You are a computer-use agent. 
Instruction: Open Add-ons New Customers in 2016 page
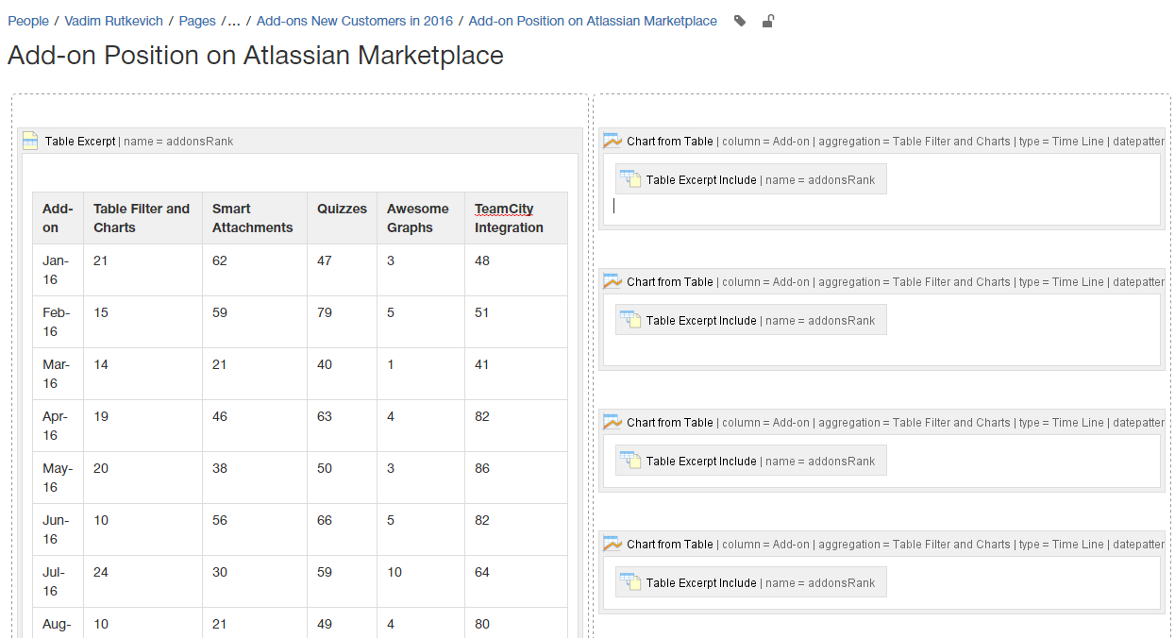pyautogui.click(x=354, y=20)
